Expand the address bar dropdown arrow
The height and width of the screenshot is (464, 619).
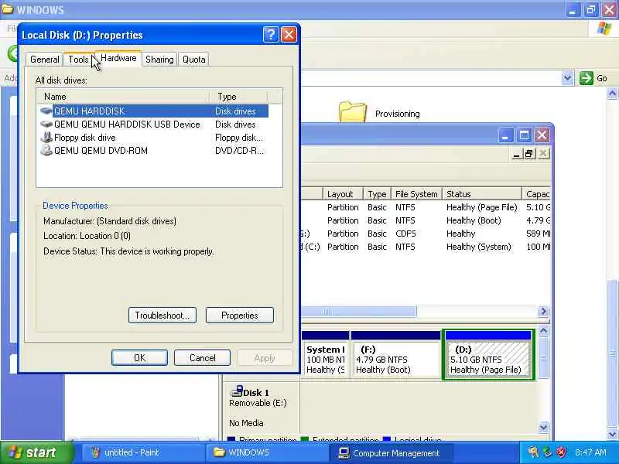coord(567,78)
